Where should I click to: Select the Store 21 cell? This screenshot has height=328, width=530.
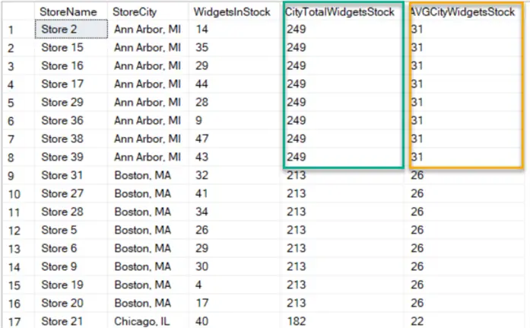click(71, 320)
